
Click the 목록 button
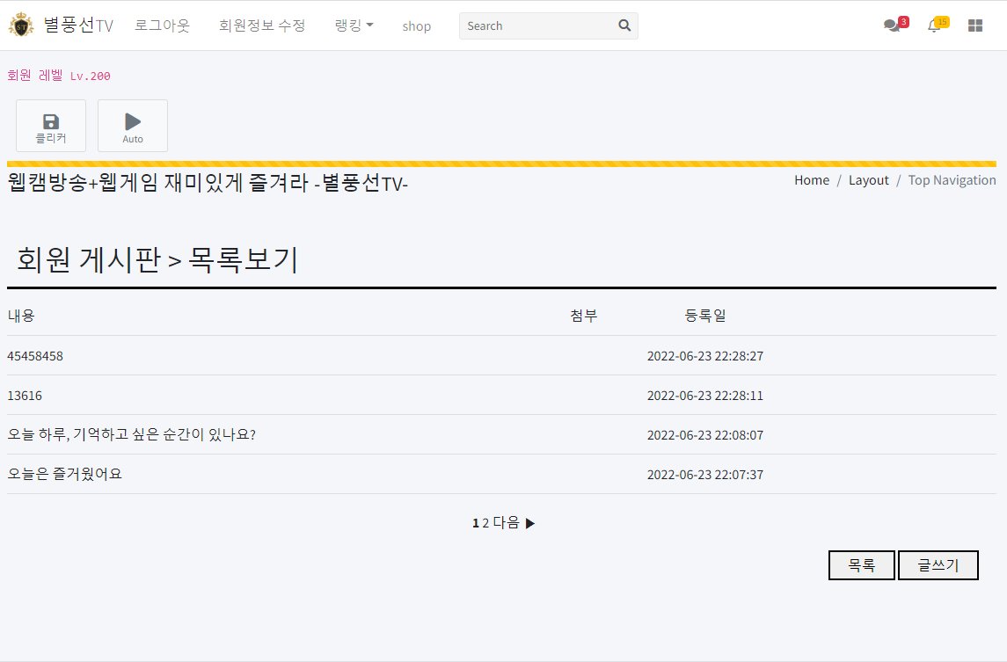click(x=861, y=565)
